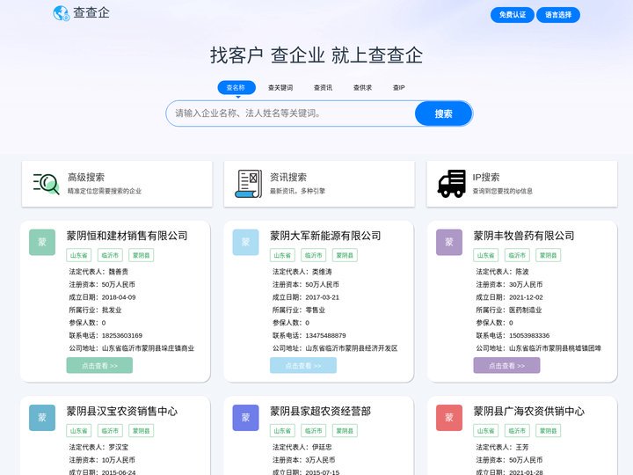Click phone number 15053983336

[x=529, y=336]
